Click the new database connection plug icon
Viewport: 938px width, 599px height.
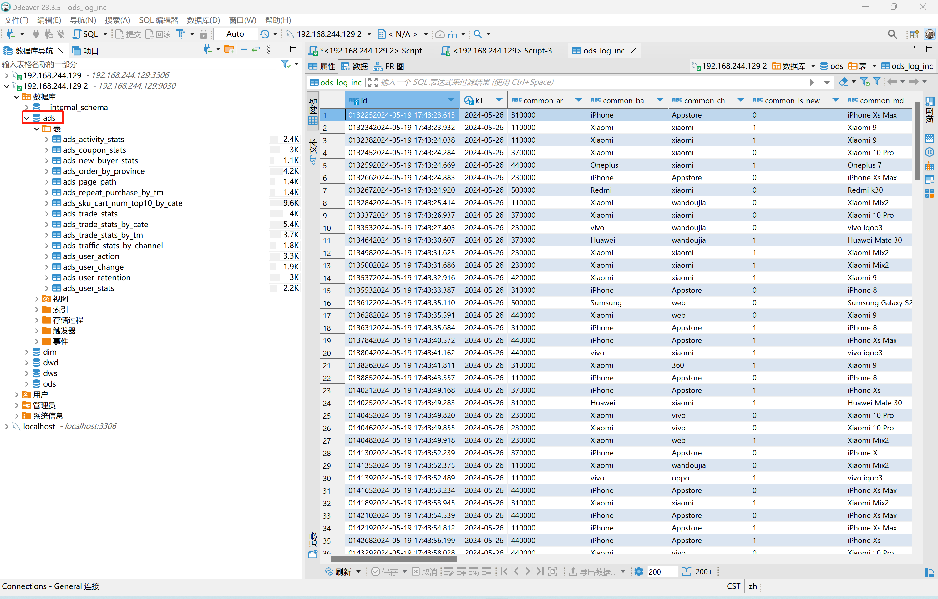click(x=11, y=34)
